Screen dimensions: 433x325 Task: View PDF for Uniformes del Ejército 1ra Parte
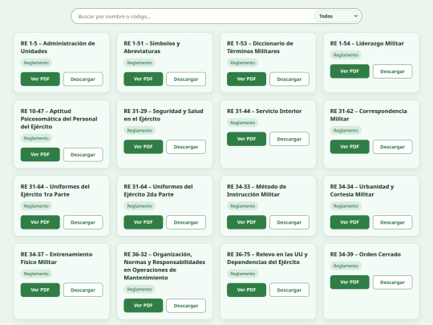(x=40, y=222)
